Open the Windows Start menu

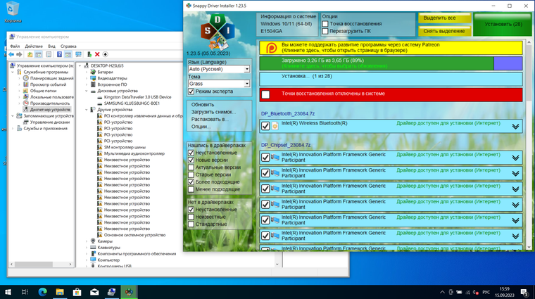pyautogui.click(x=8, y=292)
